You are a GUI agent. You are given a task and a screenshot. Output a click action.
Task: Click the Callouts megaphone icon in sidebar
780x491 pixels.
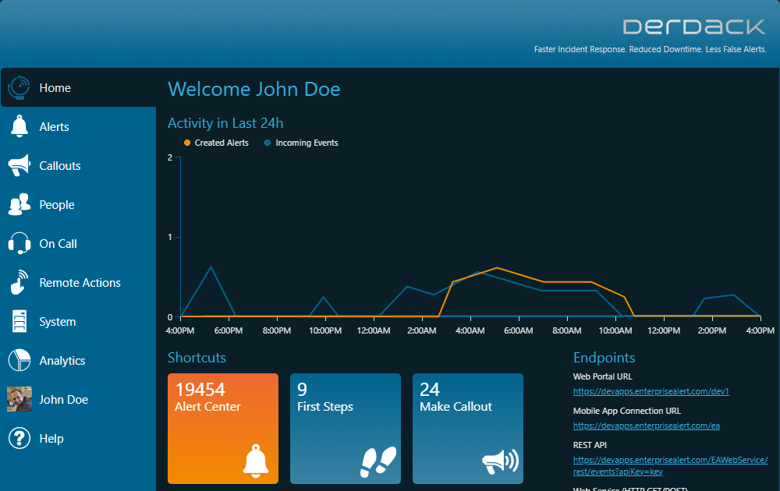[19, 165]
